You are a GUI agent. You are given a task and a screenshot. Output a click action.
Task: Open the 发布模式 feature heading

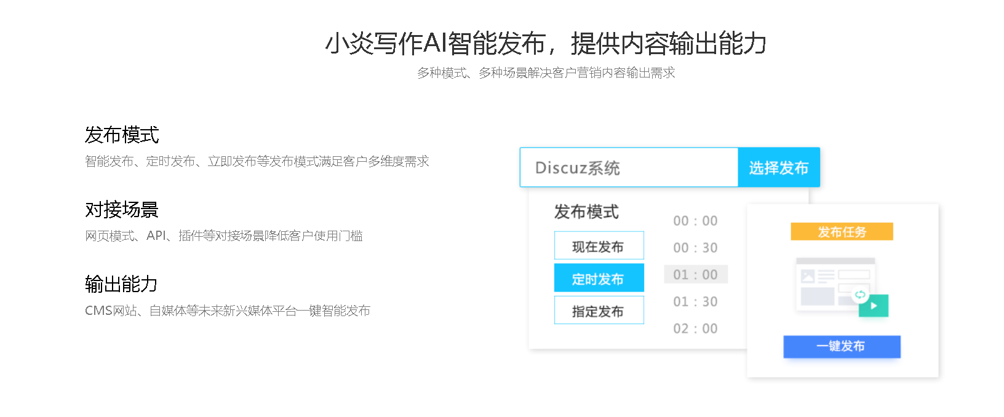pos(122,135)
